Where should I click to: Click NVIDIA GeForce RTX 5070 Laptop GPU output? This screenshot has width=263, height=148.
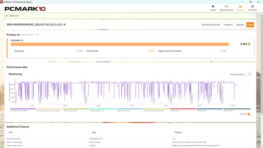coord(196,146)
